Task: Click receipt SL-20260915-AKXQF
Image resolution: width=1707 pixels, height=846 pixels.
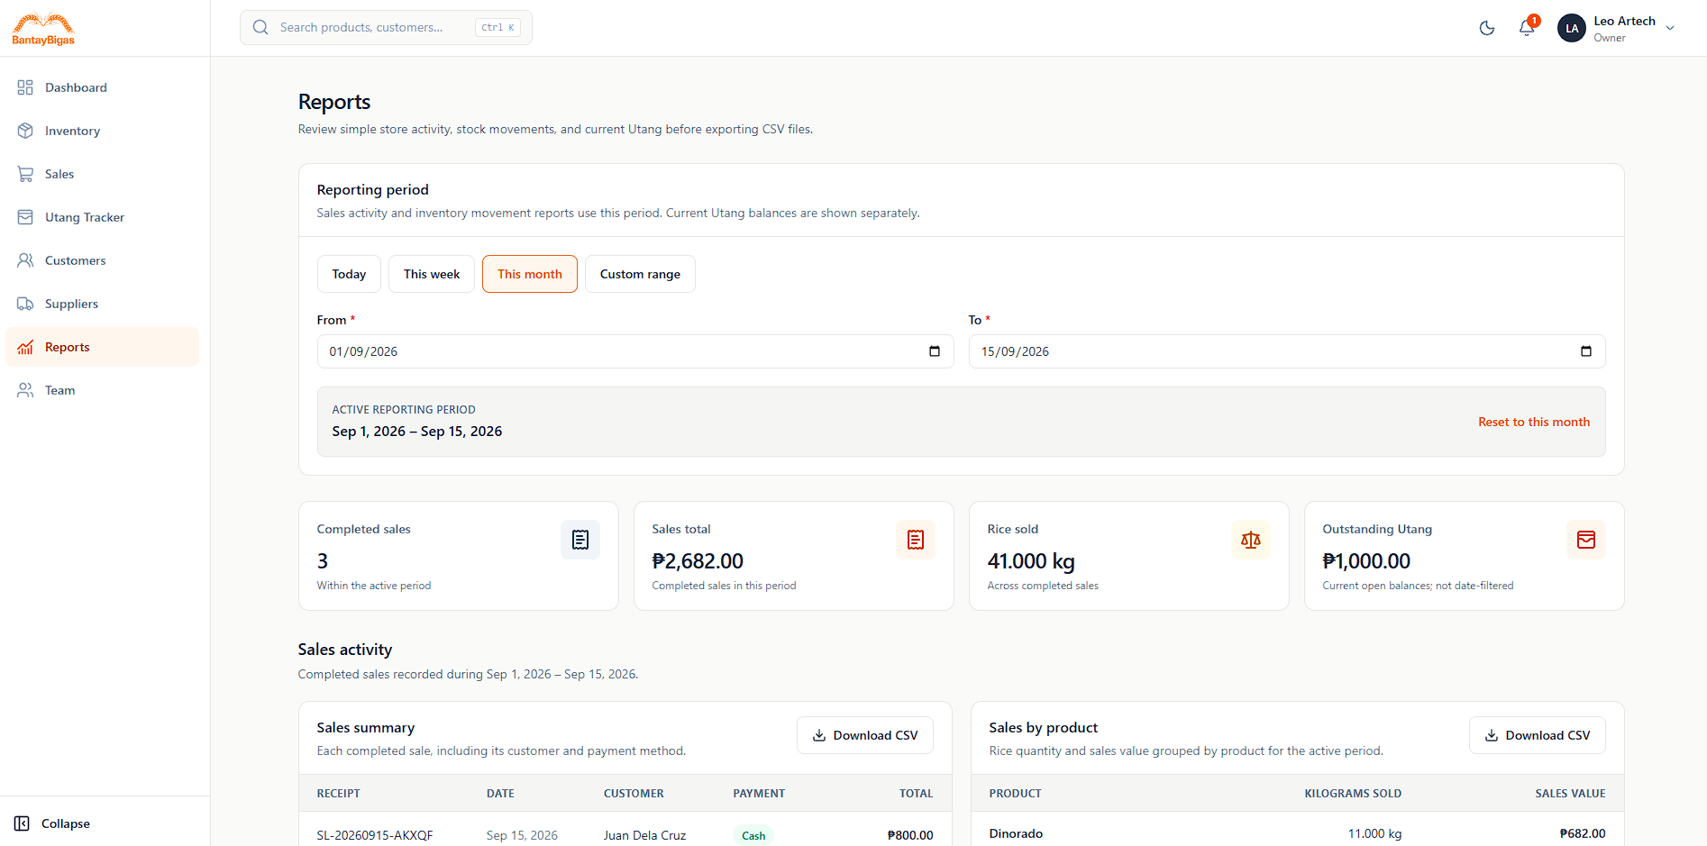Action: [375, 835]
